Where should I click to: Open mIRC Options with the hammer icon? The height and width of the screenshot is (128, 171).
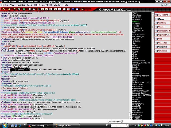[10, 9]
